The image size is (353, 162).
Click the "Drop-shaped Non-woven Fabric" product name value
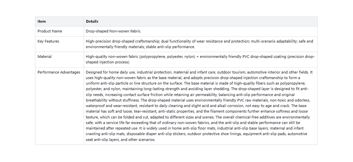pos(113,31)
